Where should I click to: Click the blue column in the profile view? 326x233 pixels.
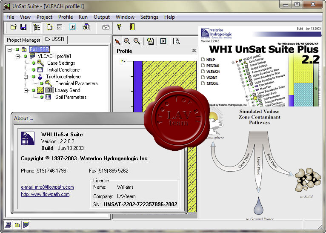(138, 87)
